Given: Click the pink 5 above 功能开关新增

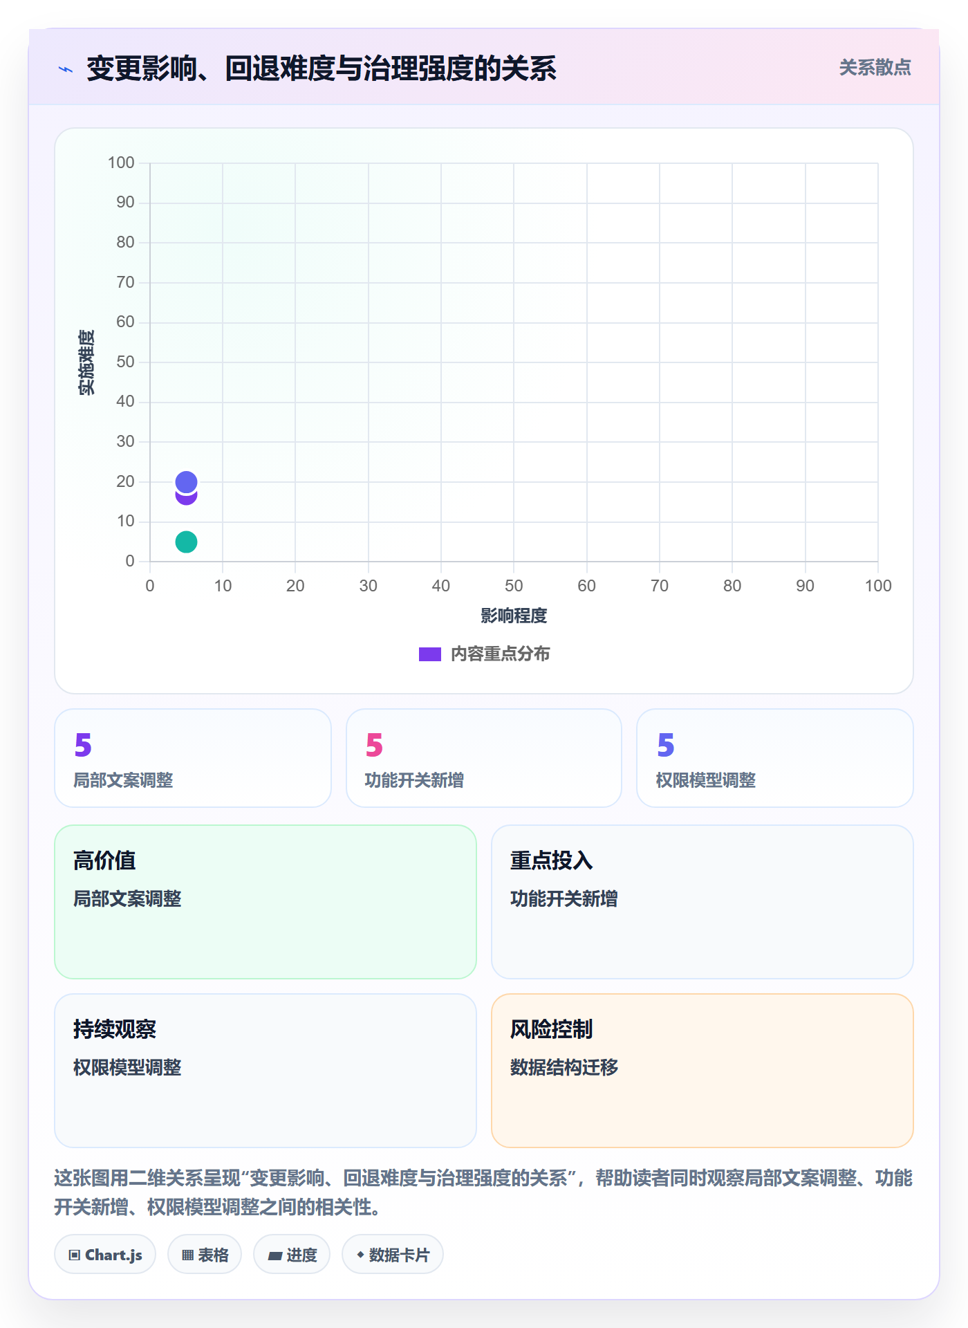Looking at the screenshot, I should point(374,745).
